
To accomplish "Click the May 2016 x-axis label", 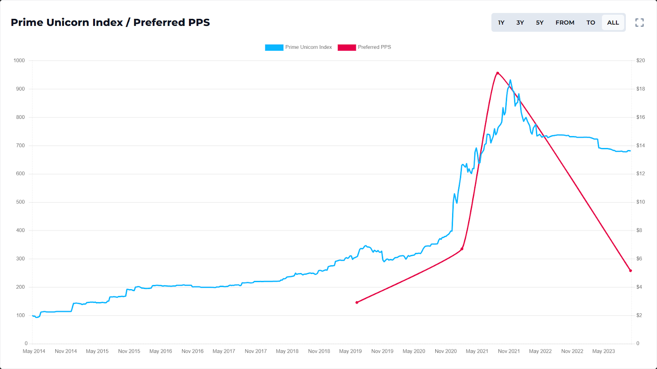I will (x=161, y=351).
